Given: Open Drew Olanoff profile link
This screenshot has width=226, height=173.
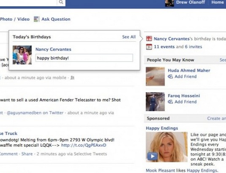Looking at the screenshot, I should [191, 2].
